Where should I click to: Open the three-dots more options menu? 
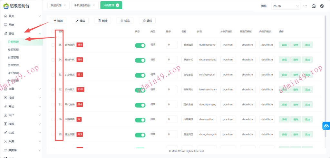(305, 6)
